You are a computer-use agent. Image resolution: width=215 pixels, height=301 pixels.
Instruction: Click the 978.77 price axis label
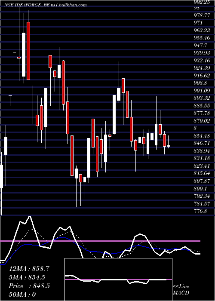pyautogui.click(x=202, y=15)
